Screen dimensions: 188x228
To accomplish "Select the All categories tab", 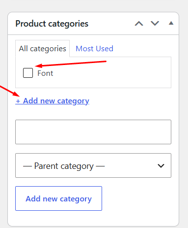I will click(x=43, y=49).
